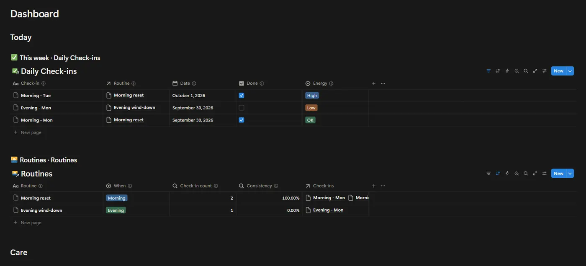Change the Morning tag of Morning reset
Screen dimensions: 586x266
click(116, 198)
